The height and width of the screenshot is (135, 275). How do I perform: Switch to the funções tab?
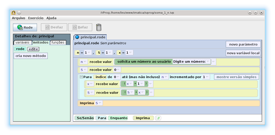coord(58,43)
